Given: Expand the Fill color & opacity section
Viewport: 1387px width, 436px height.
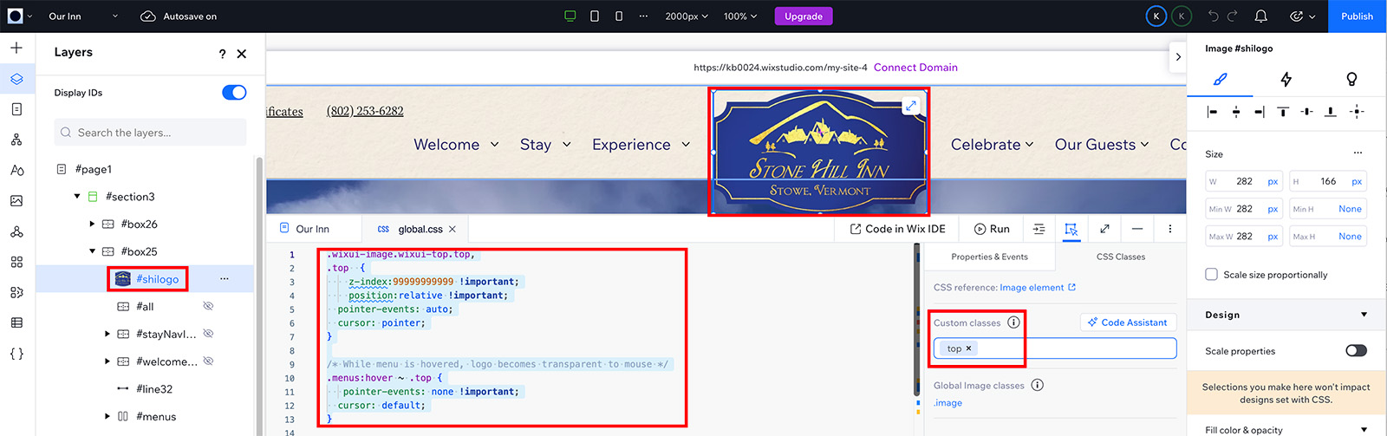Looking at the screenshot, I should (1364, 430).
